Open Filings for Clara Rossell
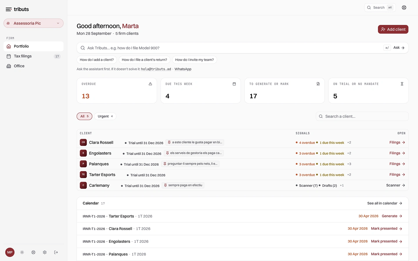This screenshot has height=261, width=418. pyautogui.click(x=397, y=142)
